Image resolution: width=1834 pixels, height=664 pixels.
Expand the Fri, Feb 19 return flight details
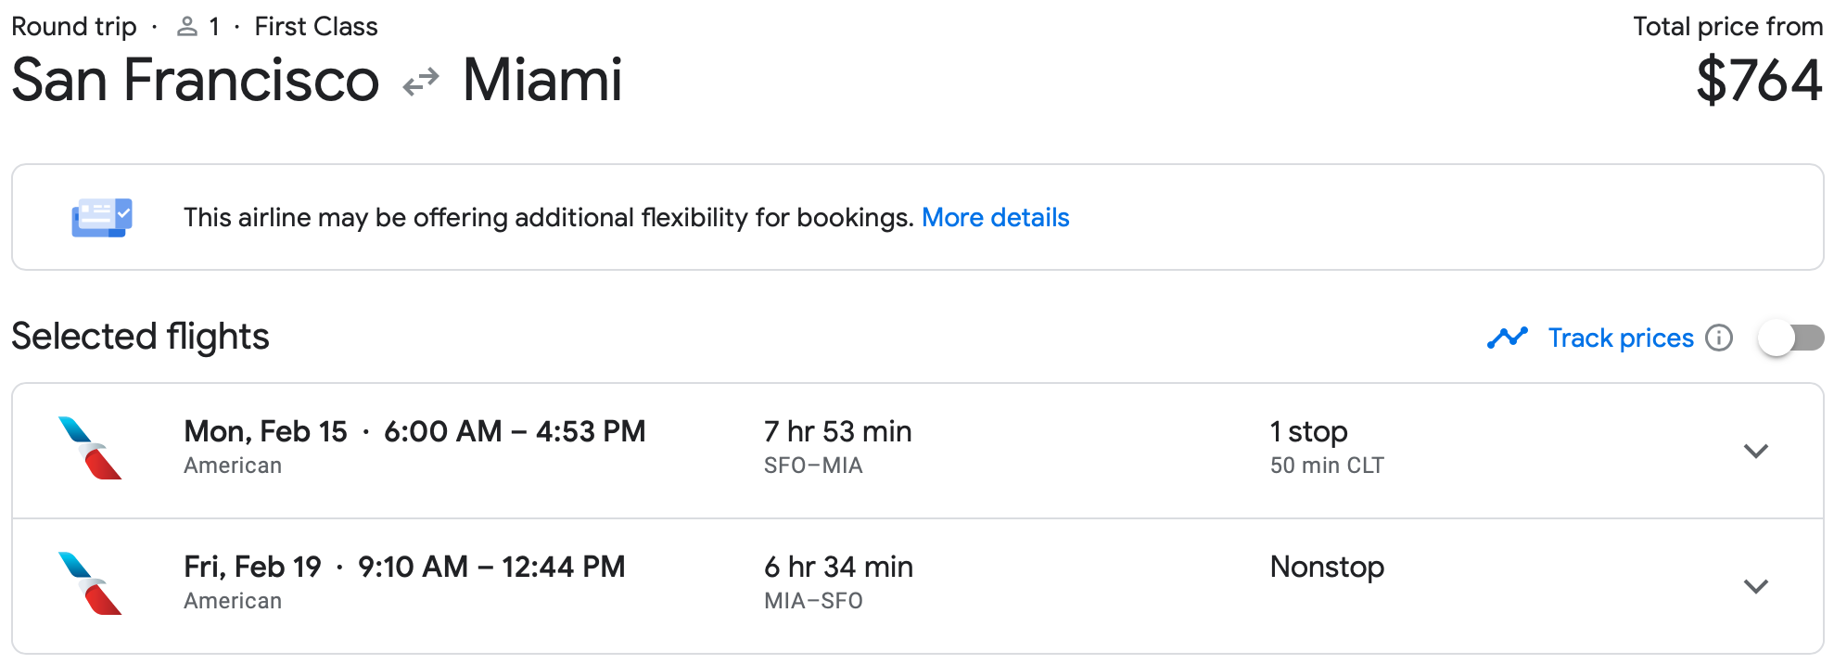pyautogui.click(x=1755, y=586)
